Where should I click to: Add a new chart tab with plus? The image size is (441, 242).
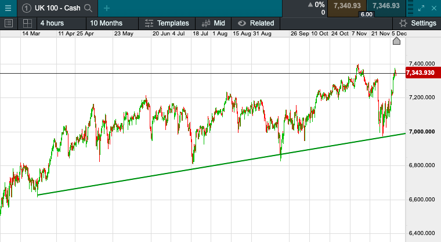pyautogui.click(x=107, y=8)
